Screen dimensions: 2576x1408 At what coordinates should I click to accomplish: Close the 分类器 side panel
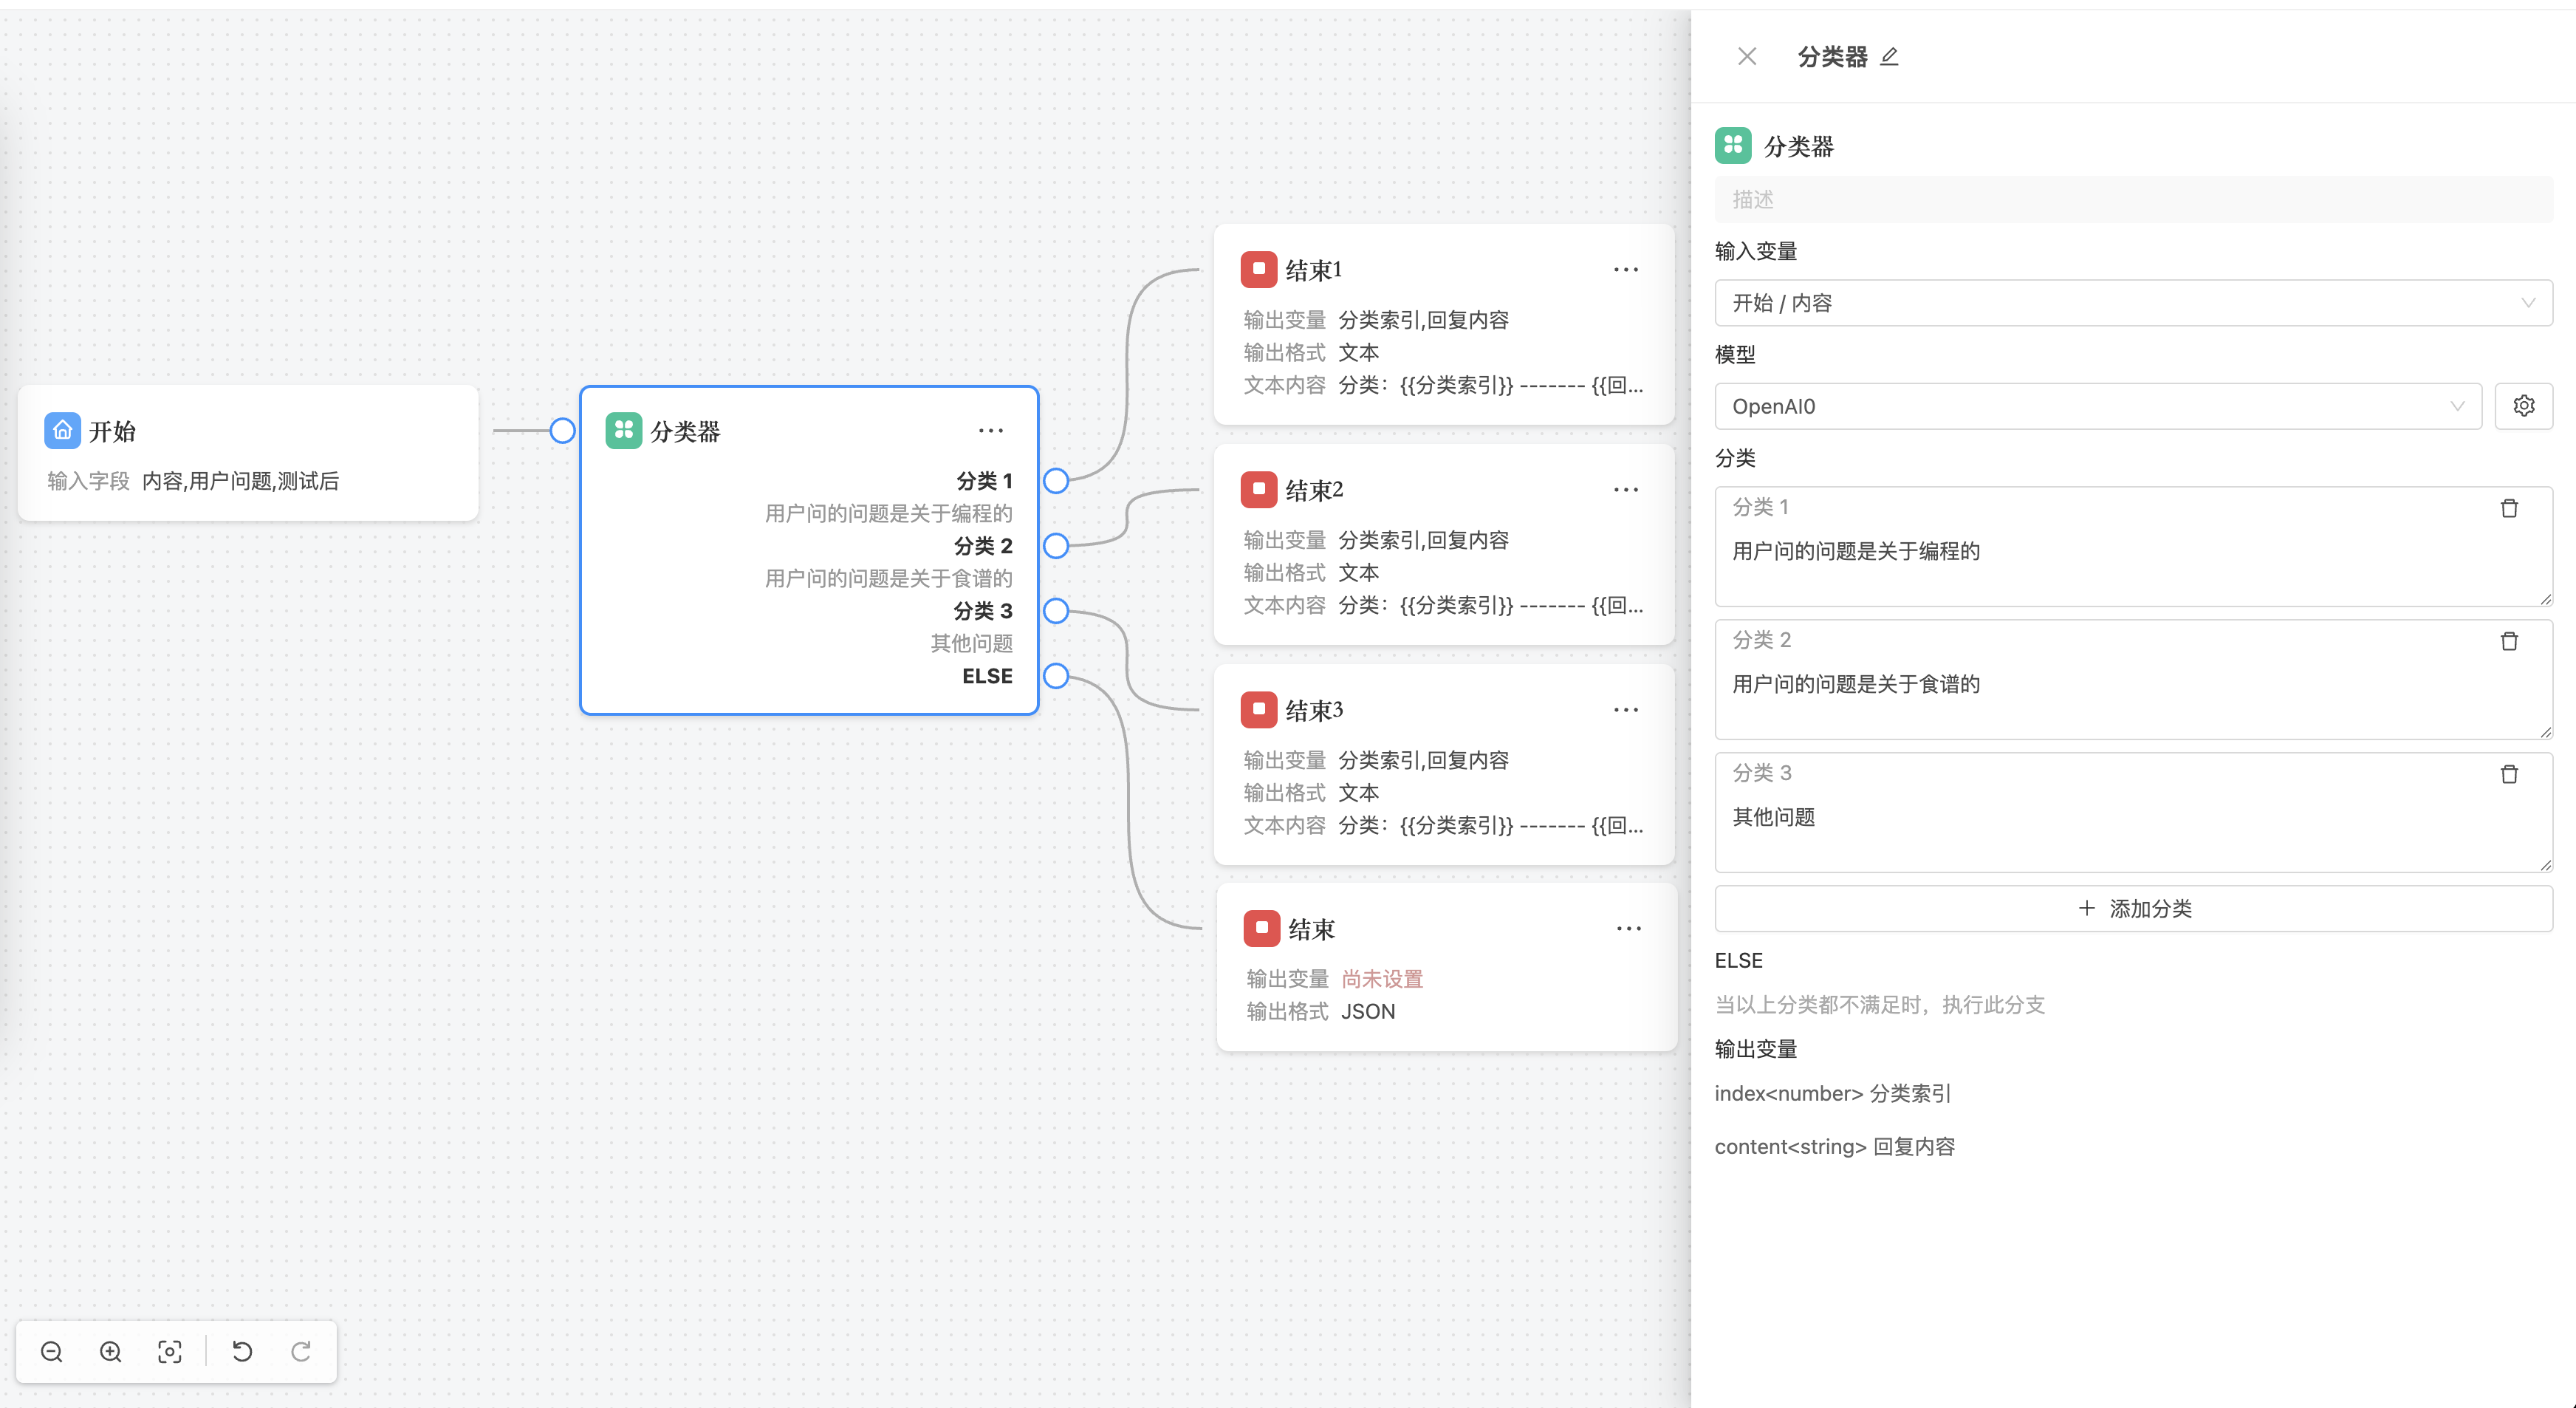coord(1747,57)
